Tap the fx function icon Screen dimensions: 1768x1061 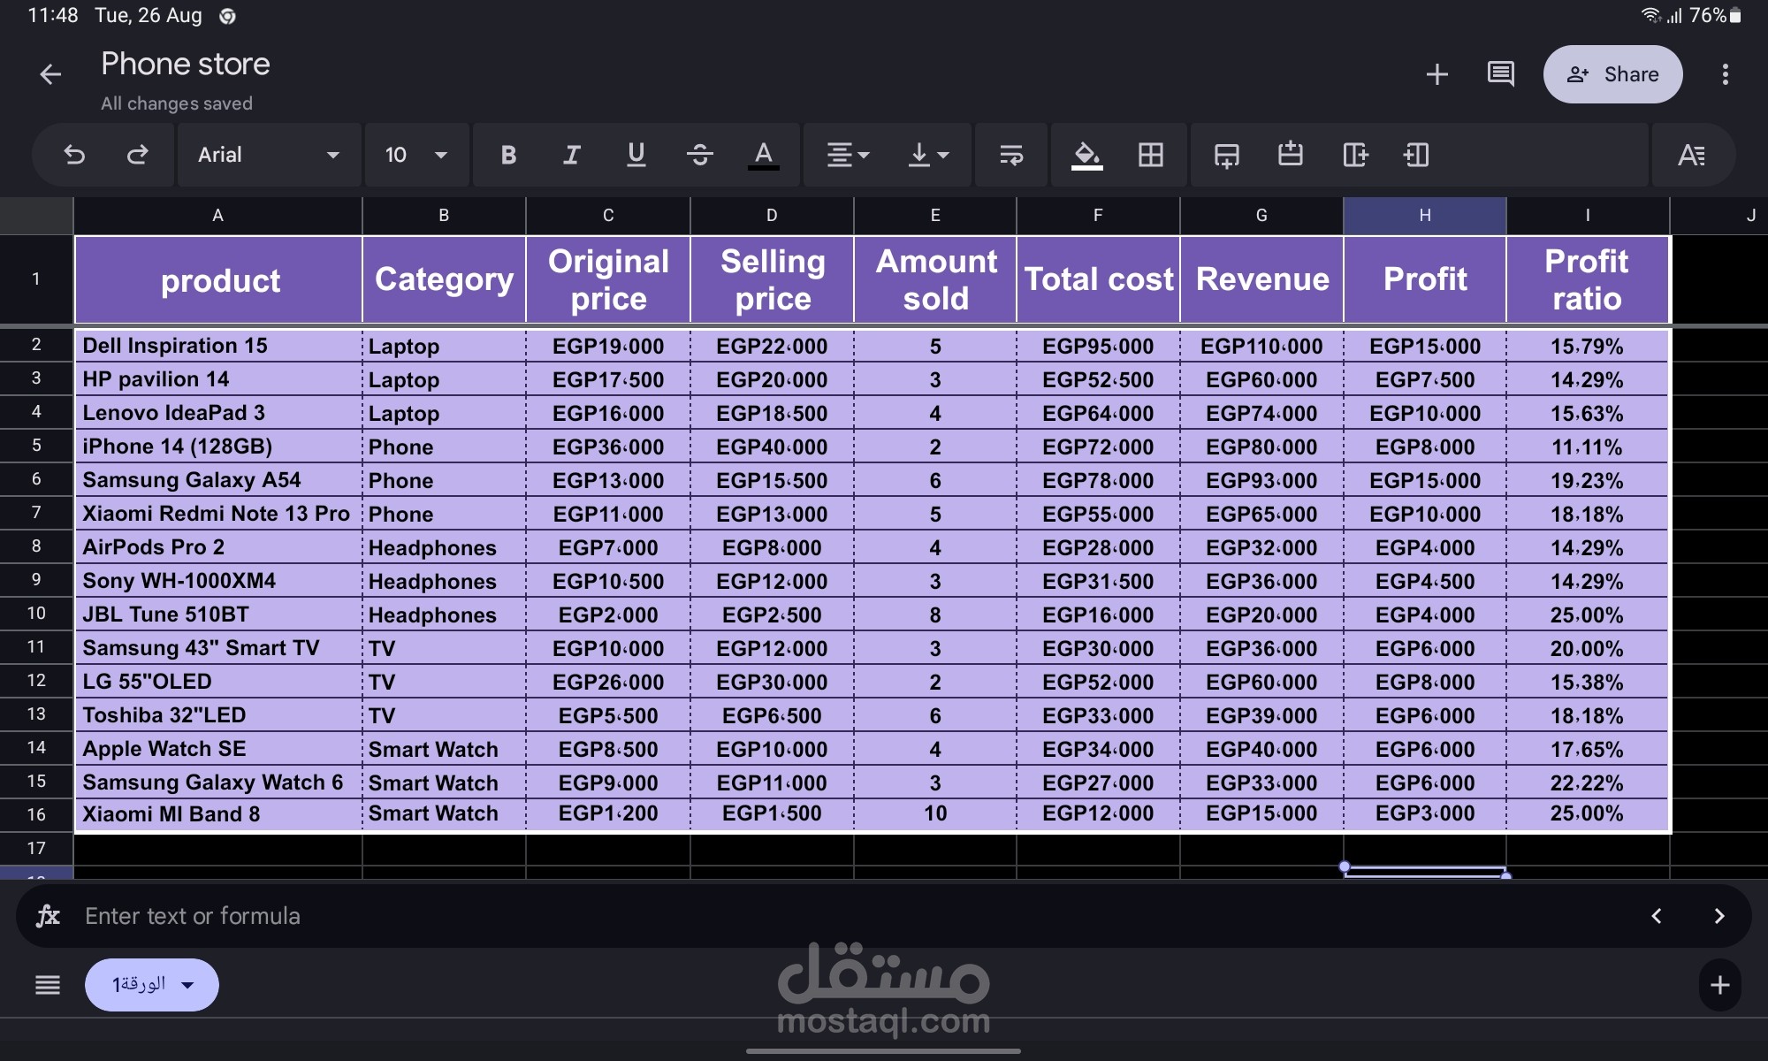[48, 916]
